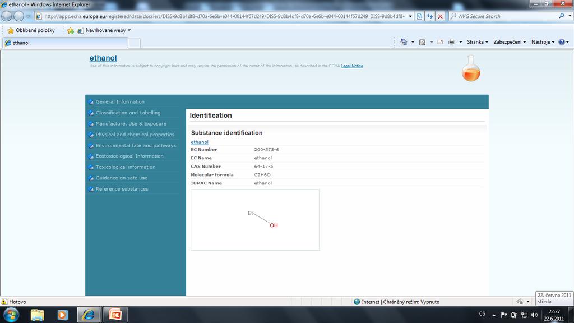574x323 pixels.
Task: Open the Nástroje menu
Action: 543,42
